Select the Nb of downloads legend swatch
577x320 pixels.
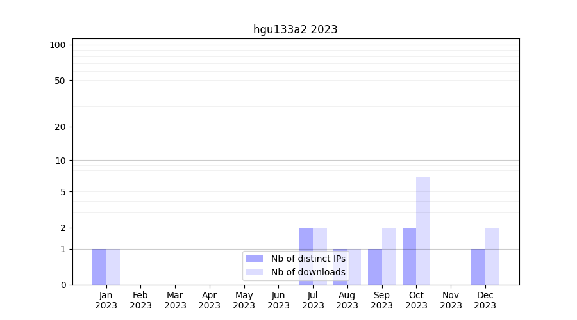[255, 272]
